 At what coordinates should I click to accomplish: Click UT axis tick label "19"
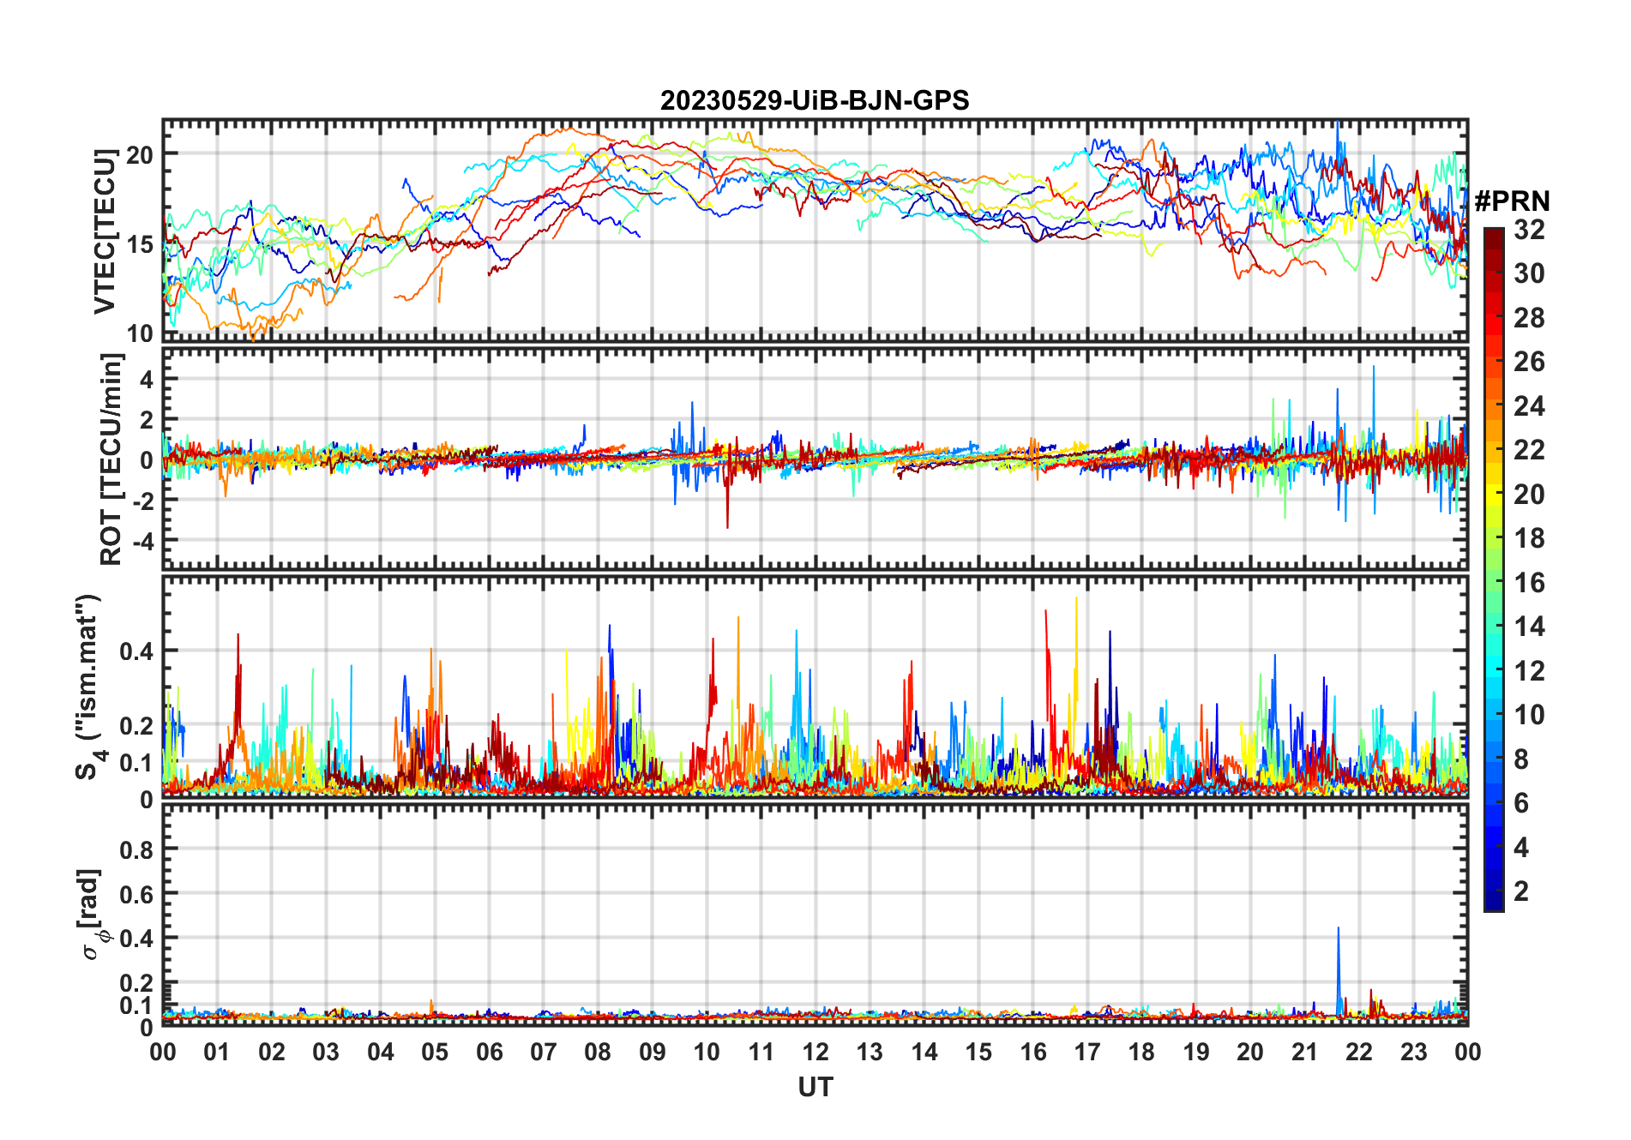pyautogui.click(x=1196, y=1053)
